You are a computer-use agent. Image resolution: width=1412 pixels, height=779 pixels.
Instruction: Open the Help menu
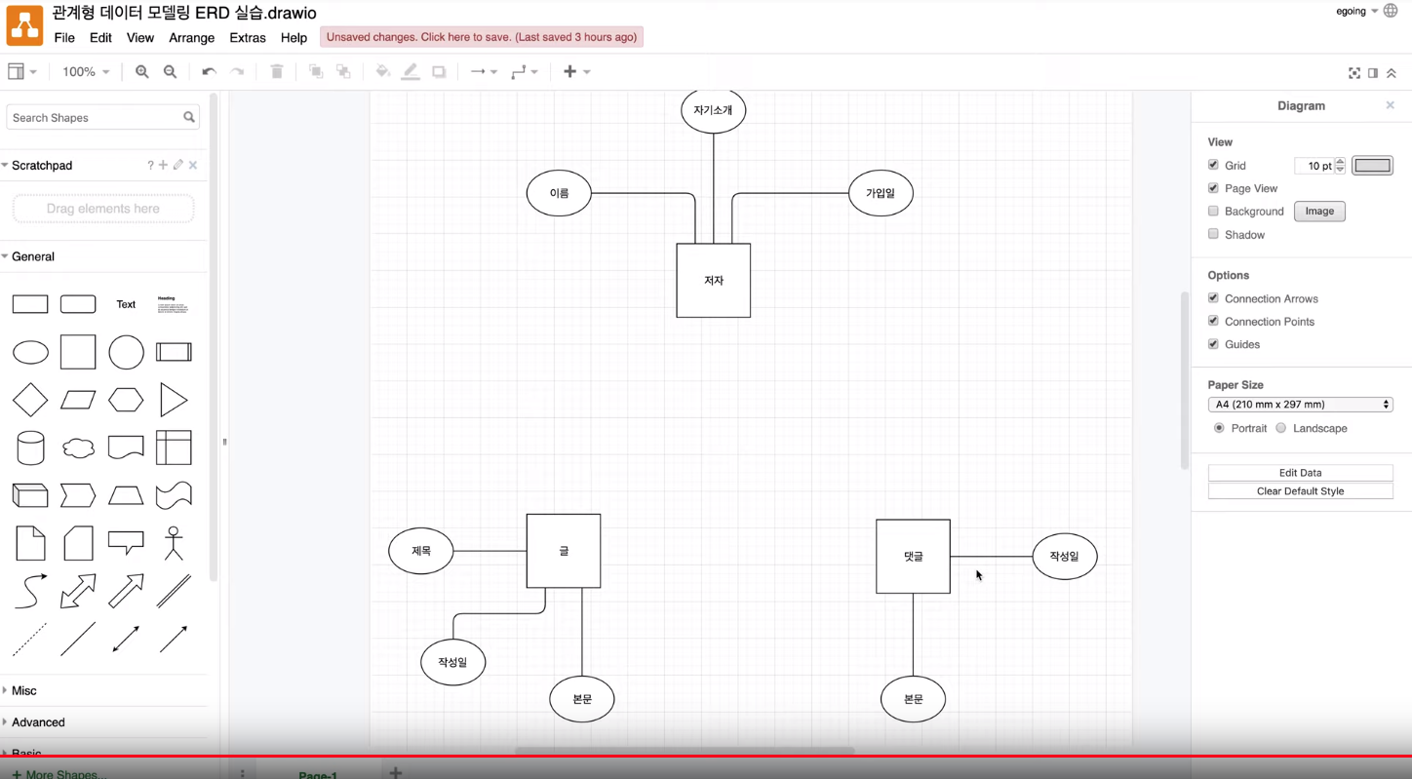coord(294,38)
